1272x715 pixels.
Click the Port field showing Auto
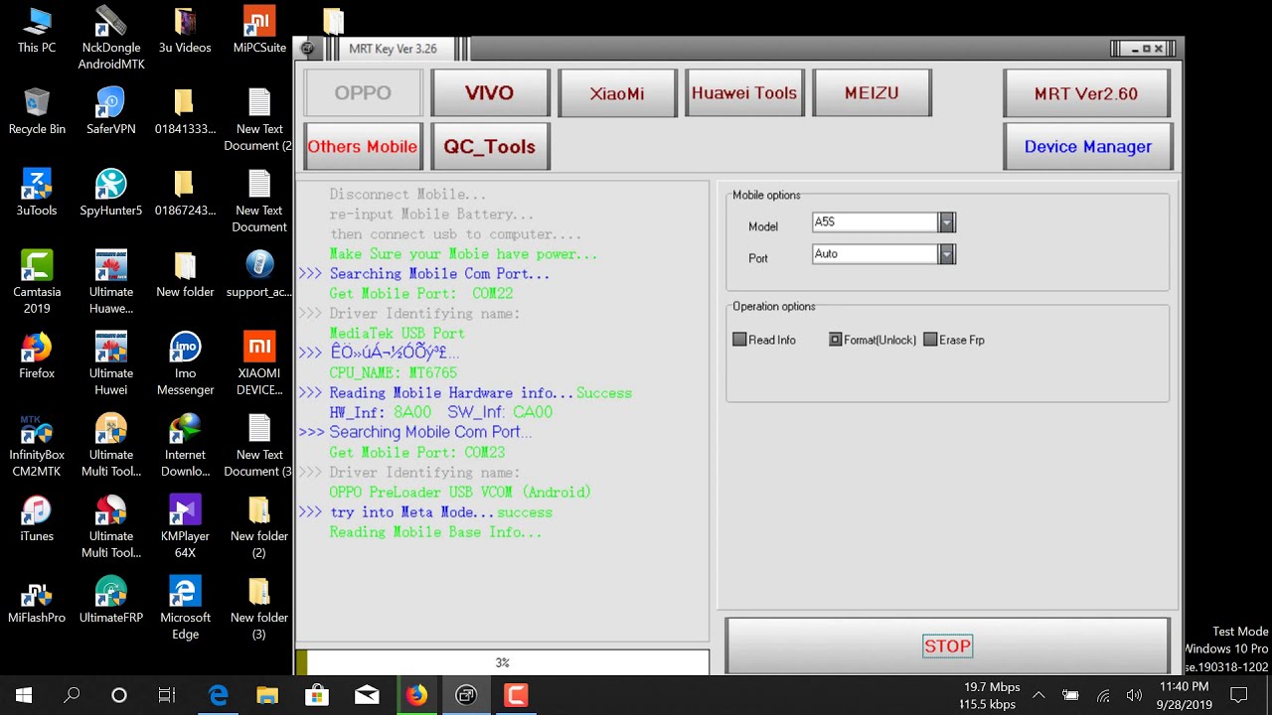tap(874, 254)
